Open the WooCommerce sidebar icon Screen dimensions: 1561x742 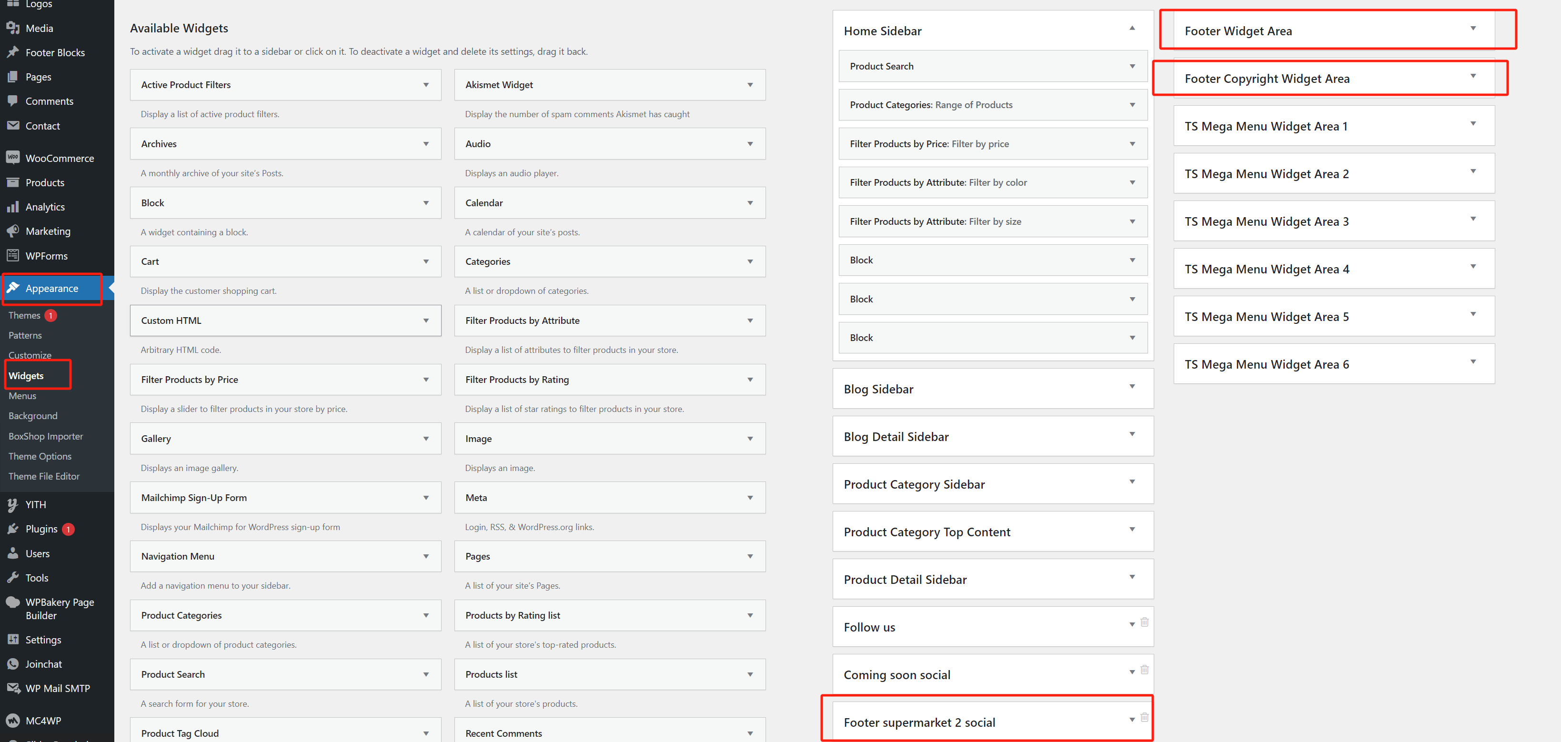point(13,158)
